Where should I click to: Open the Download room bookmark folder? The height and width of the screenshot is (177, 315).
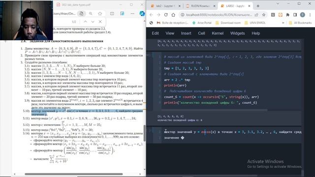[x=228, y=23]
